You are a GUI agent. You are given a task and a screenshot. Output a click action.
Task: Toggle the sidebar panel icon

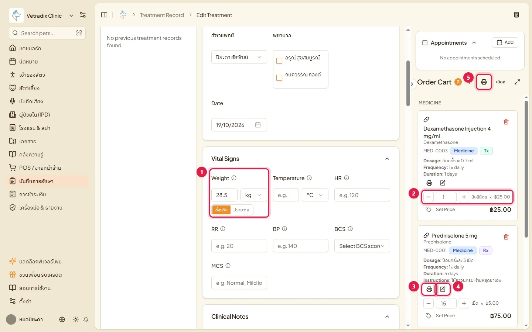pos(104,15)
